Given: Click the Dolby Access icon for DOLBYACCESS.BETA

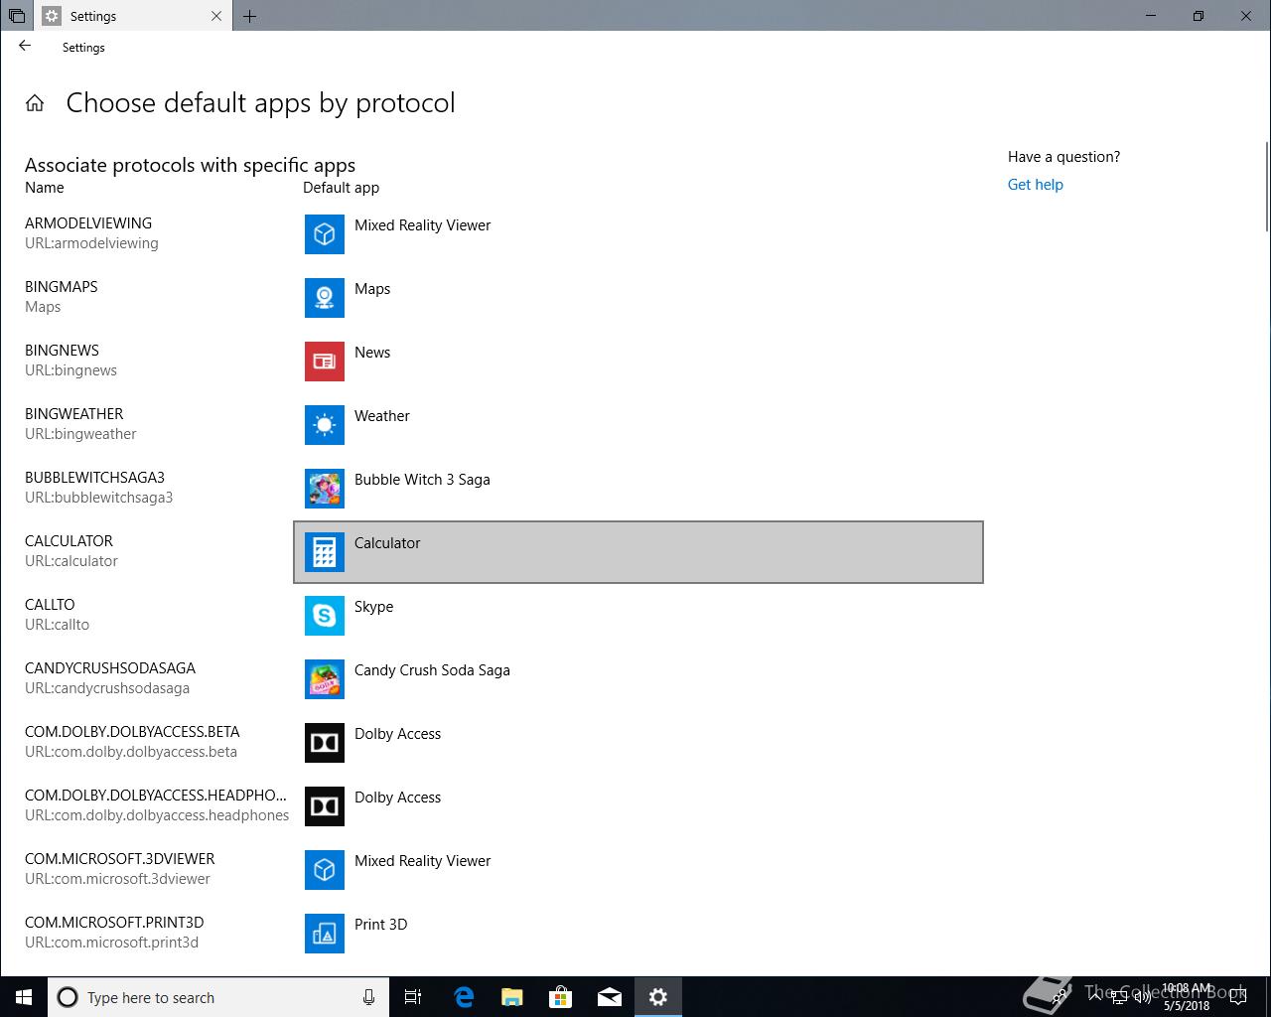Looking at the screenshot, I should (x=325, y=743).
